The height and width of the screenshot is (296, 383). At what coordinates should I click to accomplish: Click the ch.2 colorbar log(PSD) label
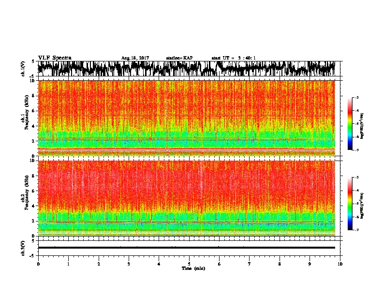362,206
